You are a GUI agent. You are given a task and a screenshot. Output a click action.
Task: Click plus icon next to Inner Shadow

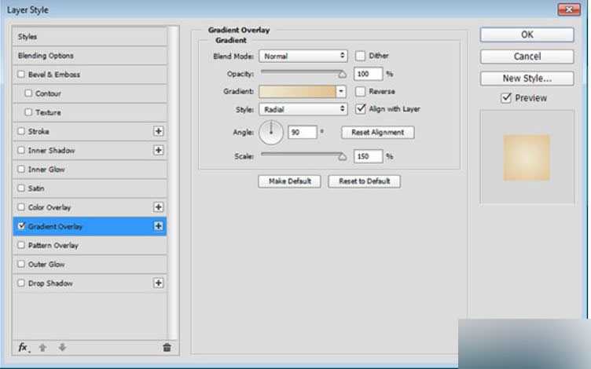[158, 150]
